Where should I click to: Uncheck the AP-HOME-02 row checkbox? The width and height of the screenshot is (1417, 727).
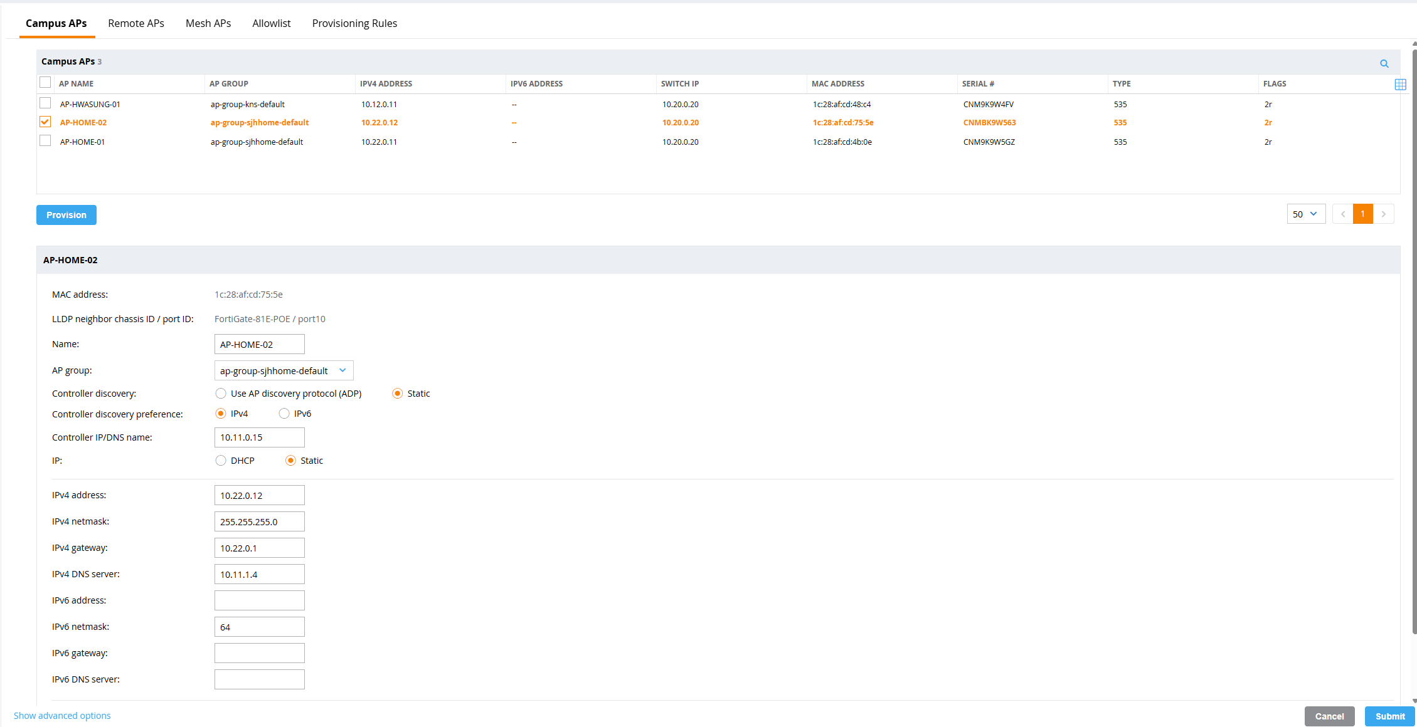[x=45, y=122]
